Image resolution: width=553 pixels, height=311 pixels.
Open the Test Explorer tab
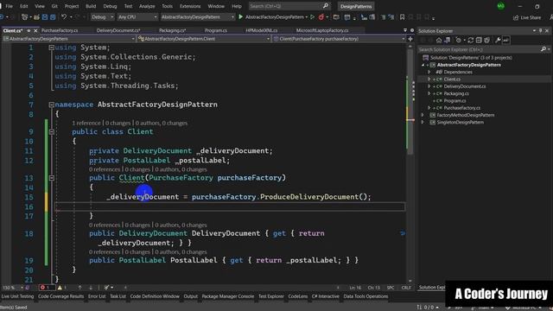(270, 296)
